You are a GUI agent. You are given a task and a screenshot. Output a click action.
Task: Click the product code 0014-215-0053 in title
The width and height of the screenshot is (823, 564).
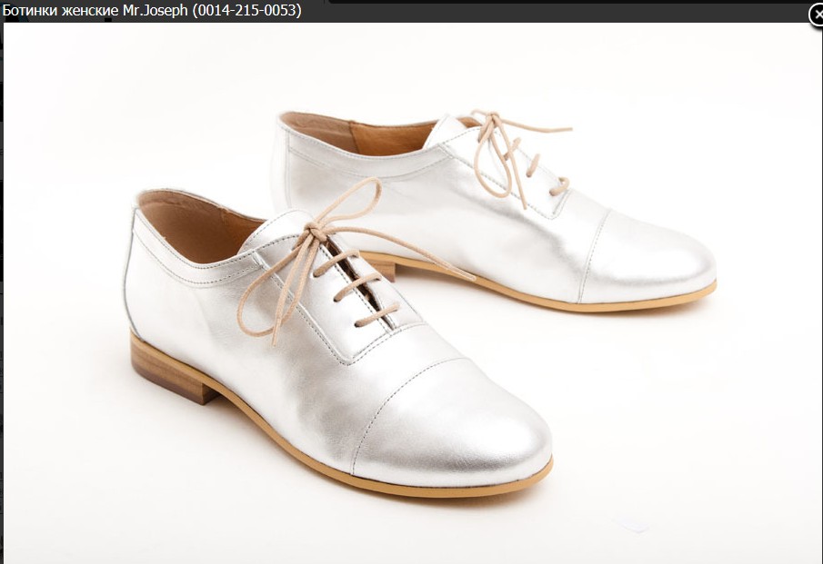click(x=246, y=11)
